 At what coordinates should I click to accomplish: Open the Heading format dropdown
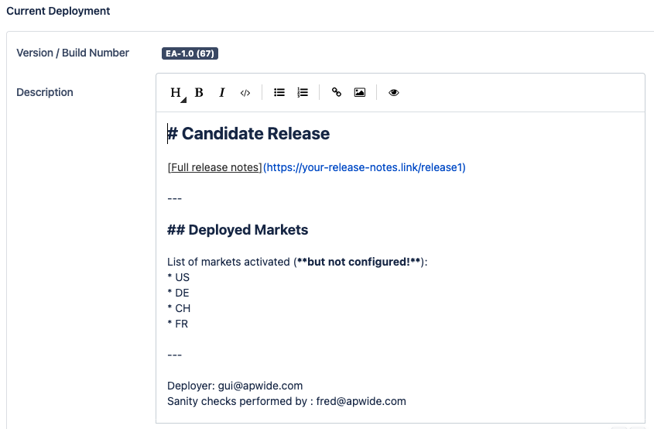tap(176, 93)
